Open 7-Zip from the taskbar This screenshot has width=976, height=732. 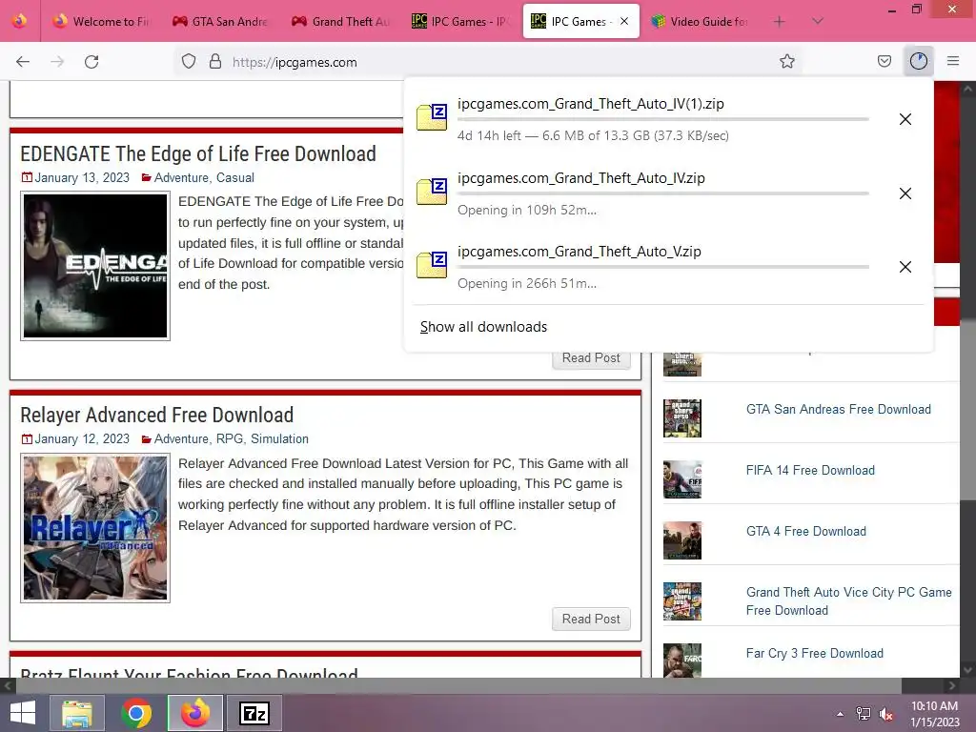[254, 713]
